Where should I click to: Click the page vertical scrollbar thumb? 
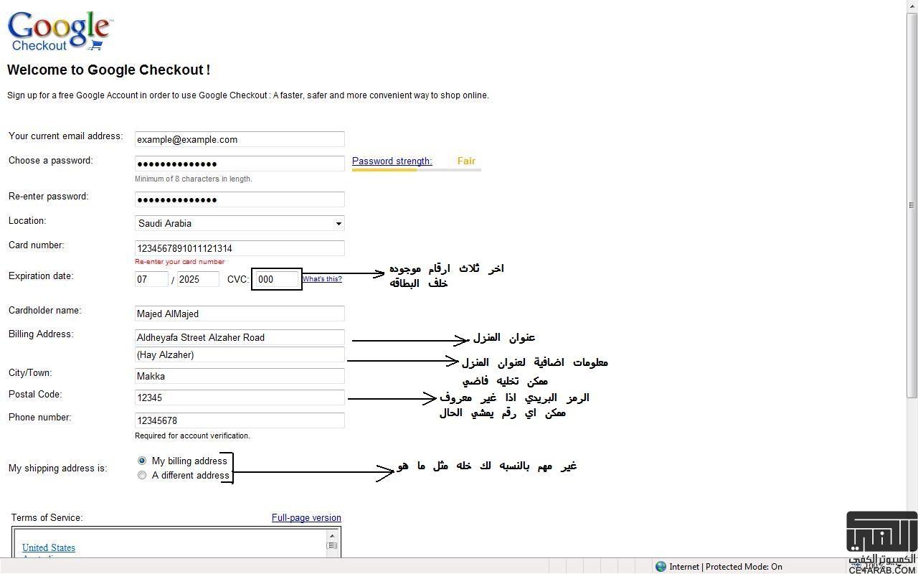coord(912,205)
